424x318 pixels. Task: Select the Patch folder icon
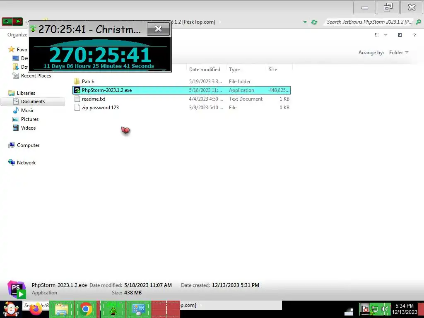coord(77,82)
